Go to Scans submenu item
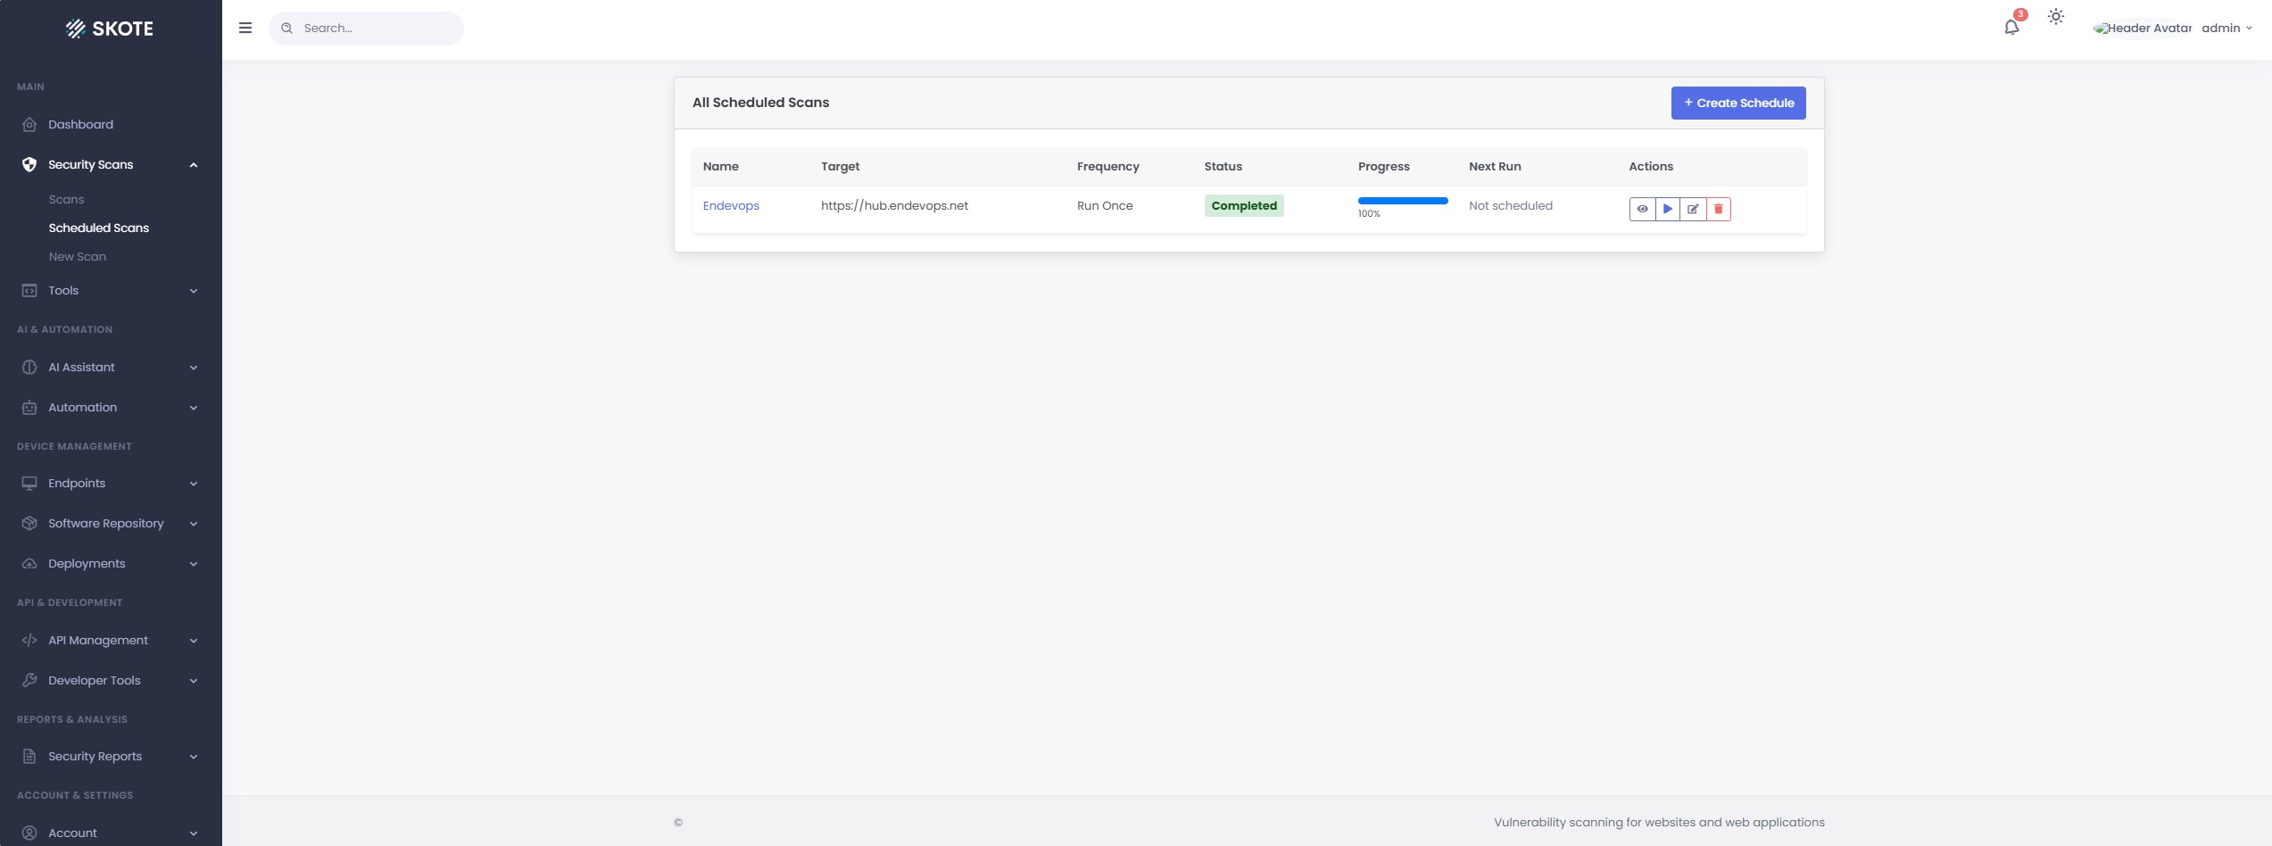Viewport: 2272px width, 846px height. pyautogui.click(x=66, y=199)
